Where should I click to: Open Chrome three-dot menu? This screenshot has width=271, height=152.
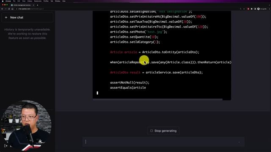[269, 9]
